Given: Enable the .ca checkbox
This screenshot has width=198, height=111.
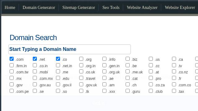Looking at the screenshot, I should [x=174, y=59].
